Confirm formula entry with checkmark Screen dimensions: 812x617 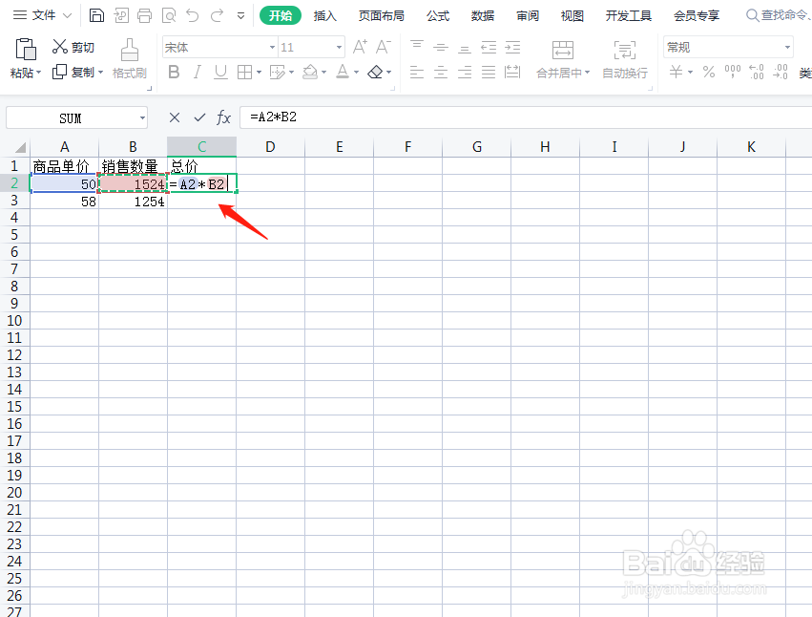click(199, 117)
